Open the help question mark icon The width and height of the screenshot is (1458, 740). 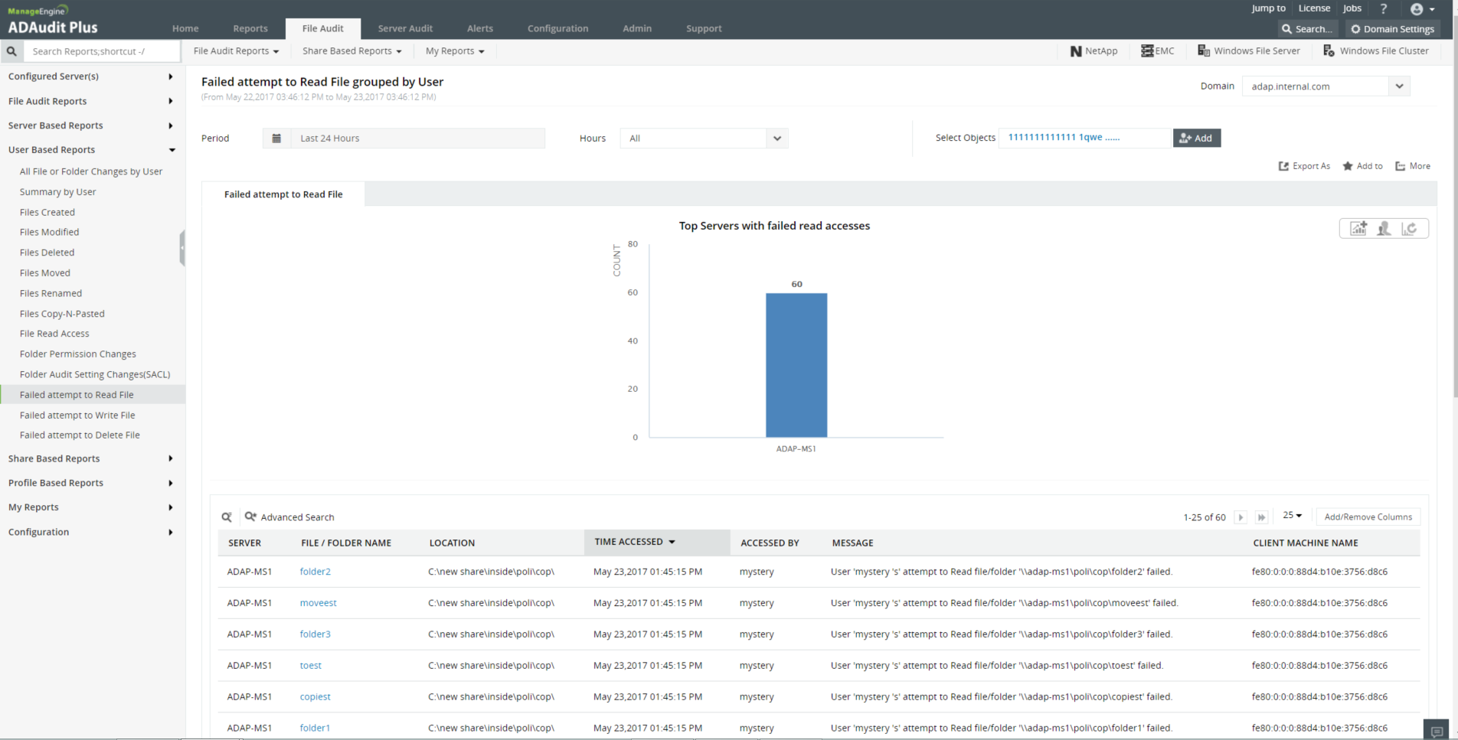click(1383, 9)
